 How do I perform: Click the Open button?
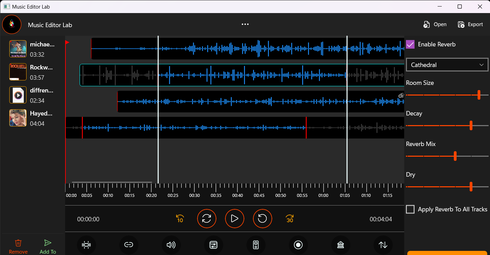pyautogui.click(x=435, y=24)
